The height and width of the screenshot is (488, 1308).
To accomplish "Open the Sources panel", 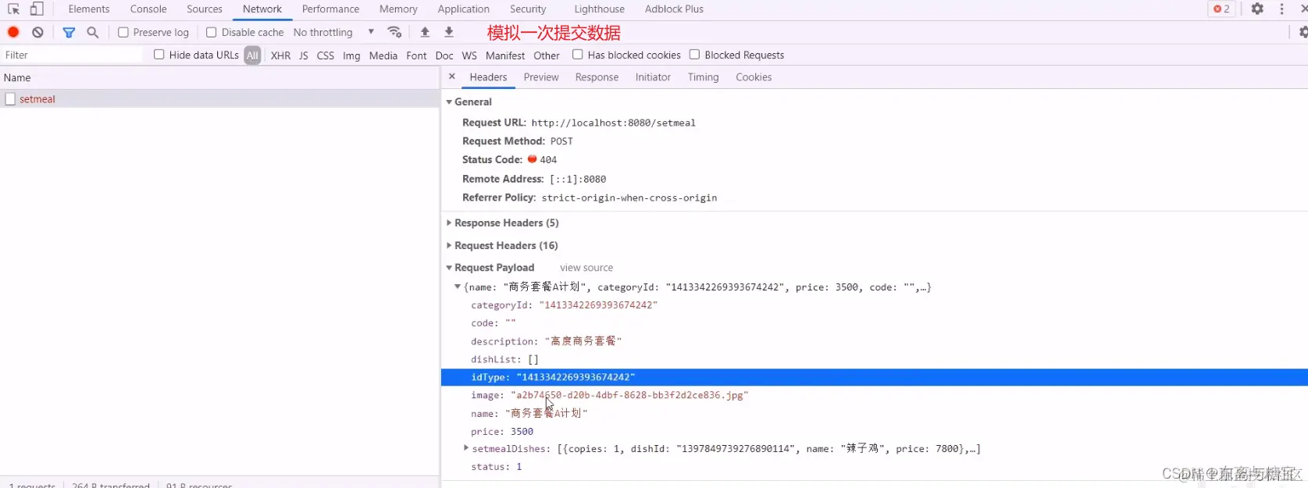I will coord(205,9).
